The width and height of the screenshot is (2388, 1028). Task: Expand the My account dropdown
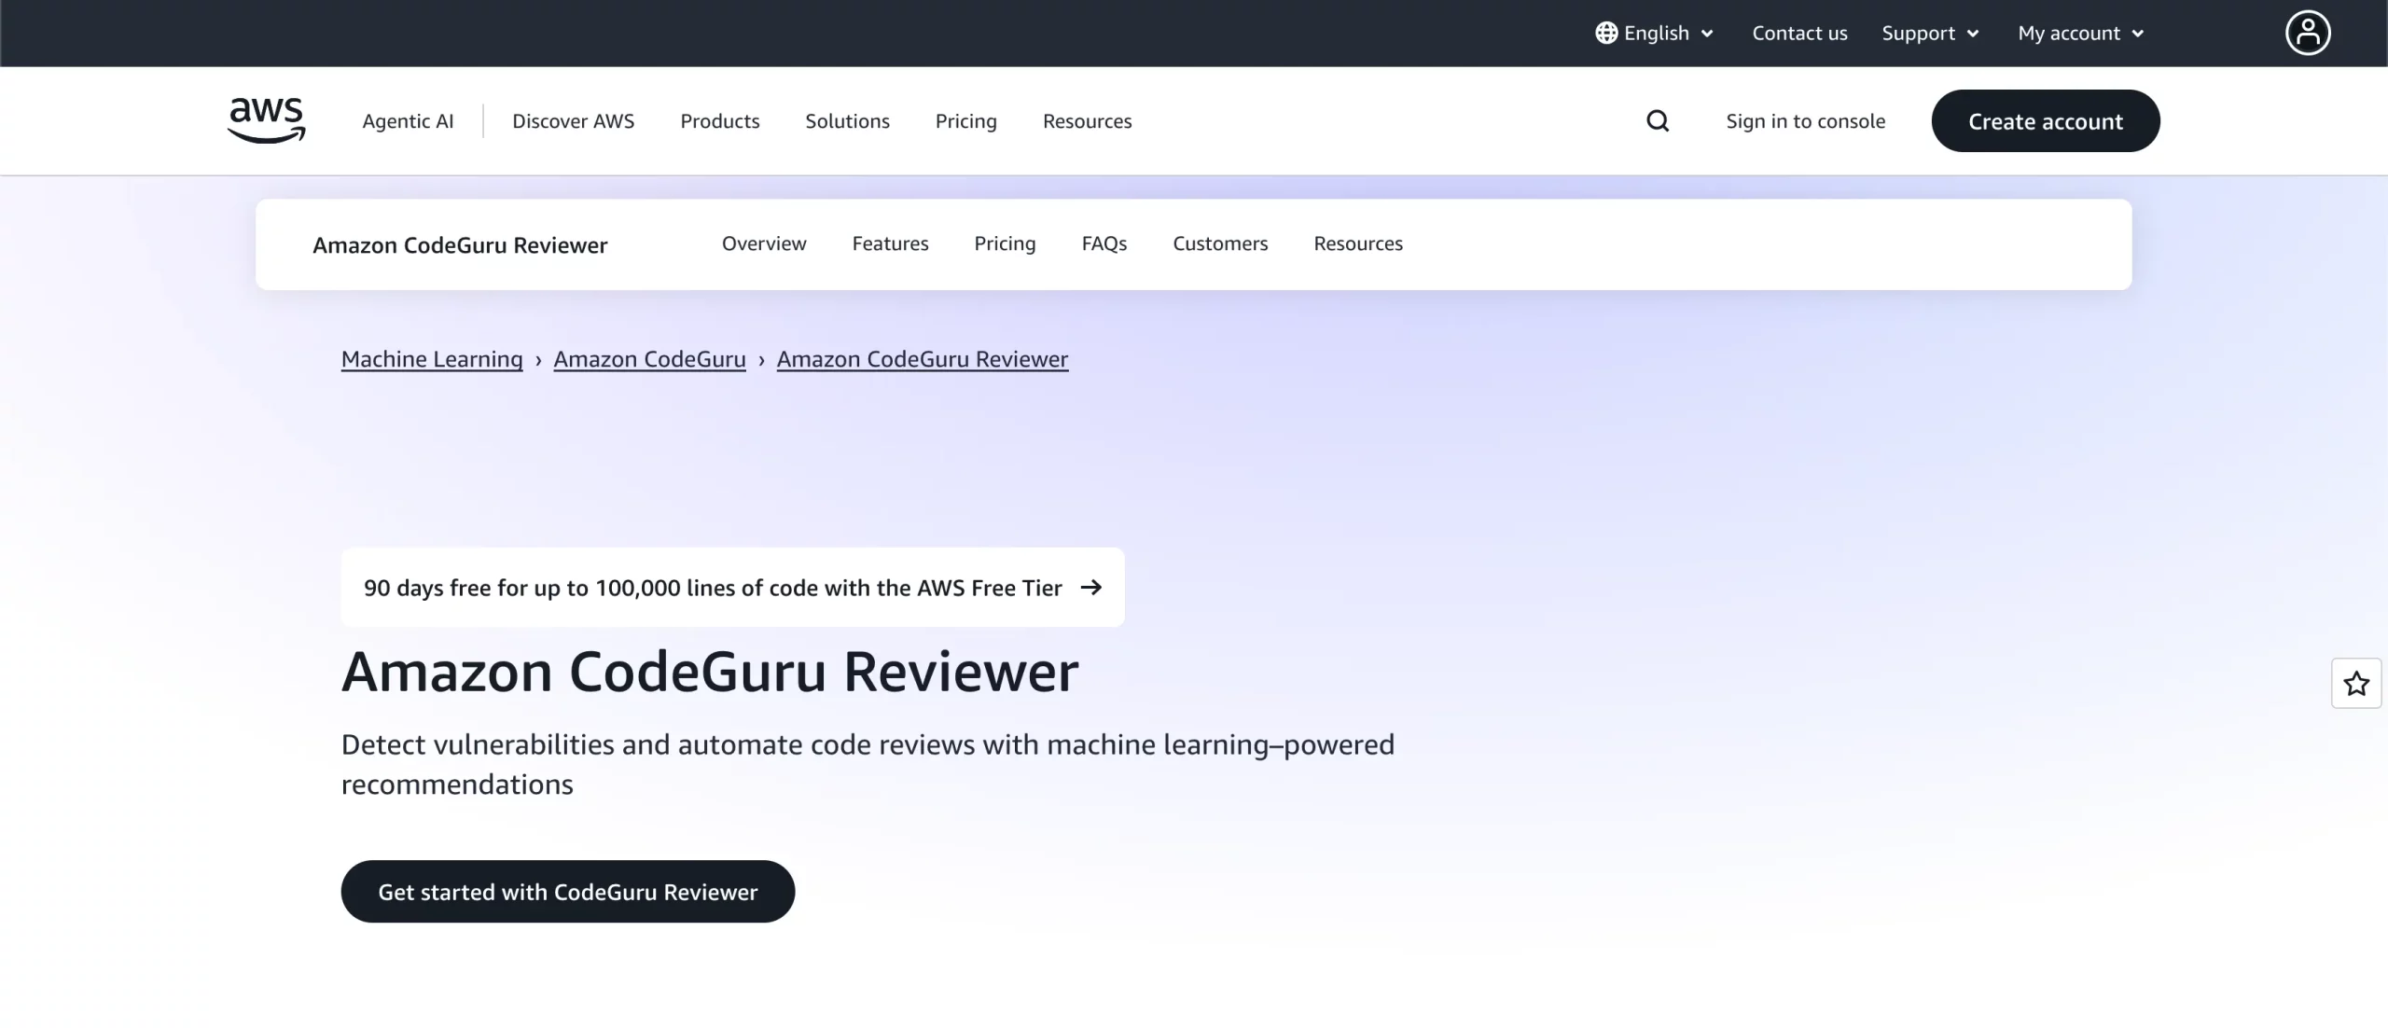(x=2079, y=33)
